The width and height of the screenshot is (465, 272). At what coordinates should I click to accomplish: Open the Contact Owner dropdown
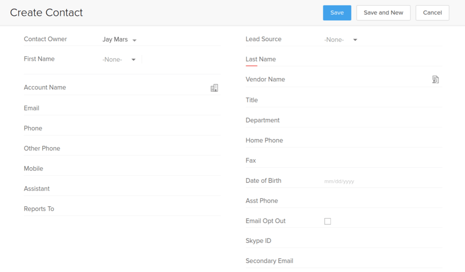[119, 39]
